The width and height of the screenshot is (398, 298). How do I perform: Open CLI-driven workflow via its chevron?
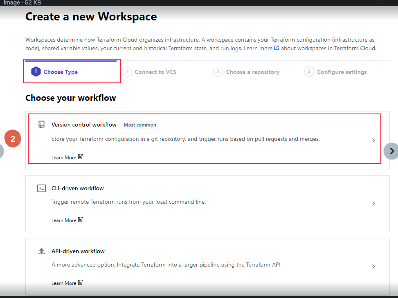point(373,203)
